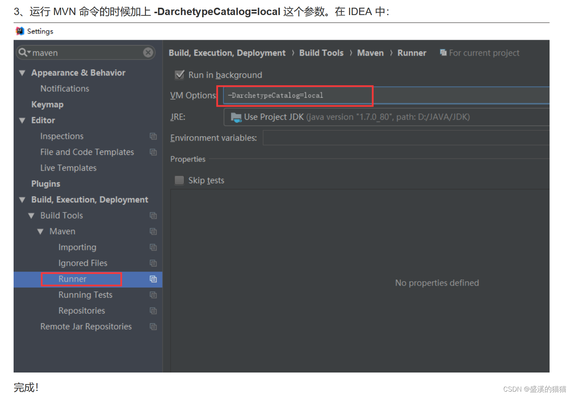Click the IntelliJ logo icon beside Settings

pos(20,31)
